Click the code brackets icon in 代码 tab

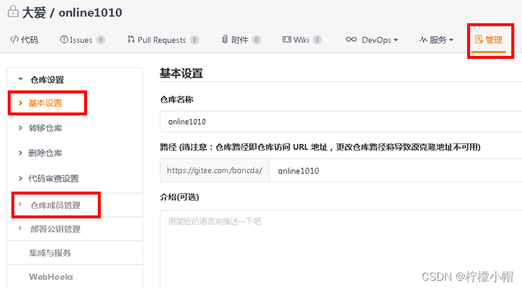[x=14, y=40]
